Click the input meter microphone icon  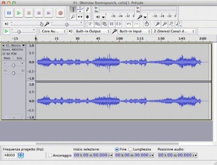pyautogui.click(x=140, y=17)
